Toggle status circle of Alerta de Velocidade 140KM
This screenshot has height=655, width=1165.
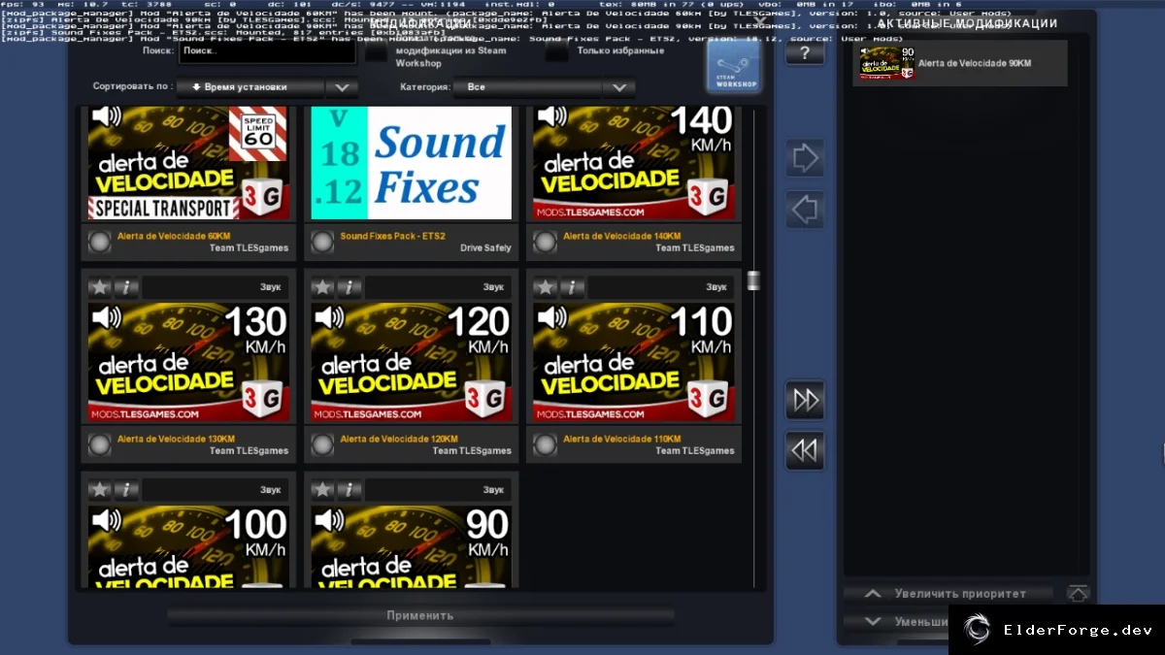[x=546, y=242]
